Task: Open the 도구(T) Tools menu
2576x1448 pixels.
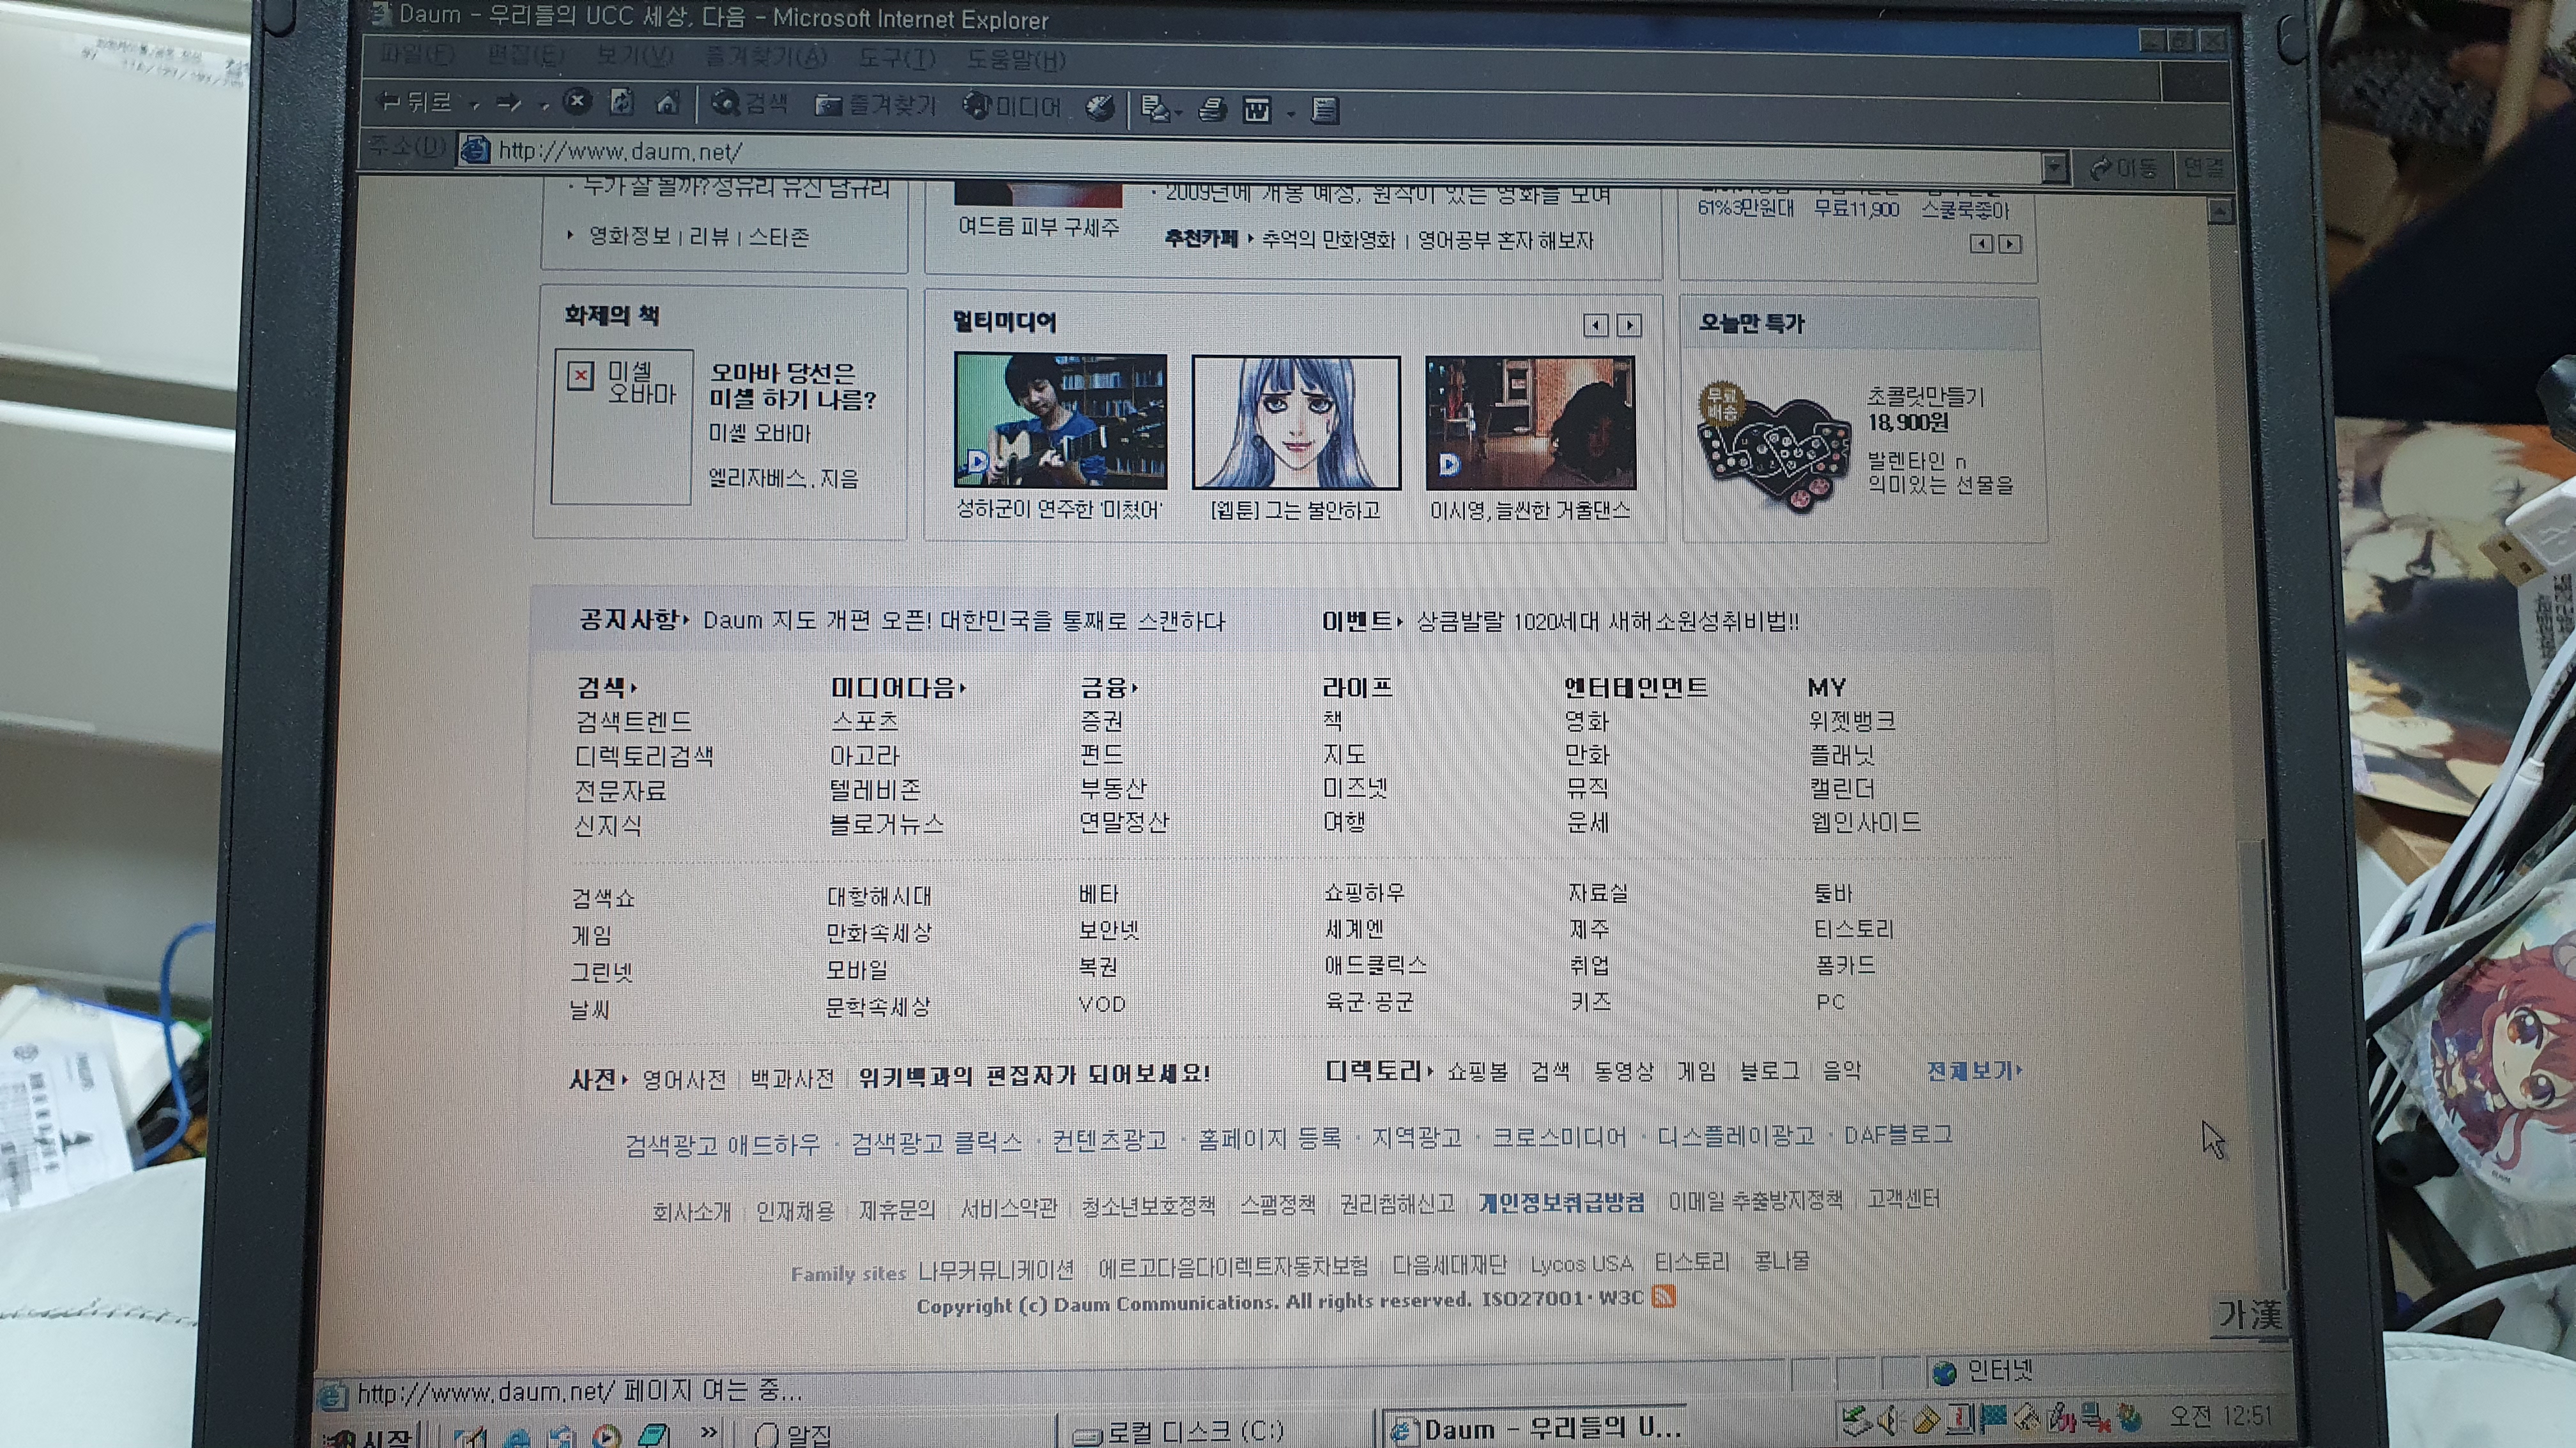Action: (896, 59)
